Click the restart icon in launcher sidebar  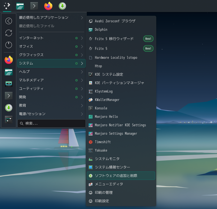click(x=9, y=33)
